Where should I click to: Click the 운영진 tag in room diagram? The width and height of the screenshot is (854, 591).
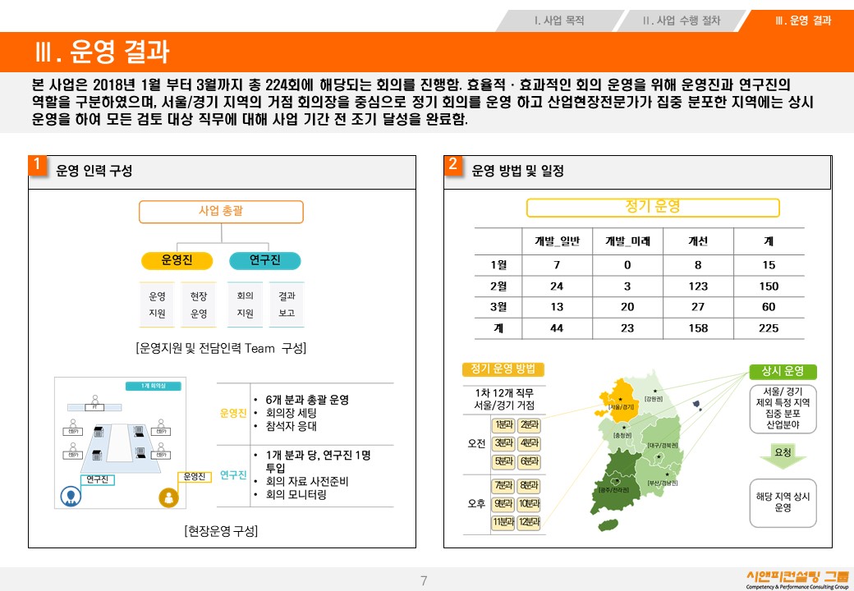click(195, 477)
